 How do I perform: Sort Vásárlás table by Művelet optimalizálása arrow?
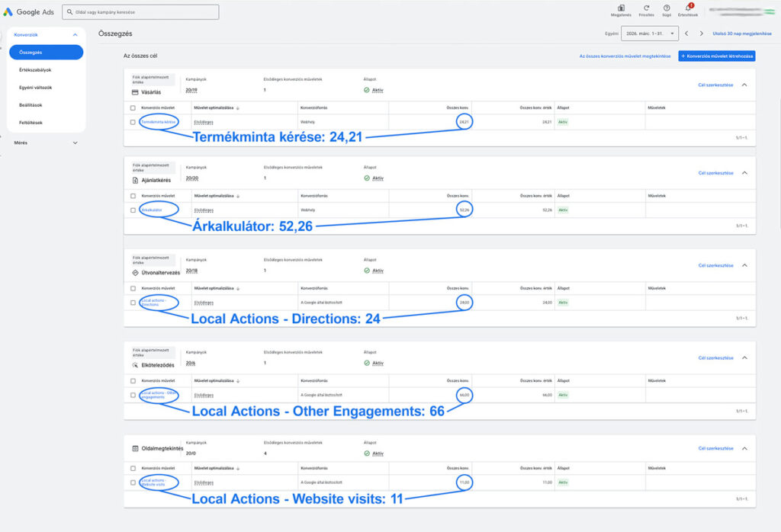[238, 108]
